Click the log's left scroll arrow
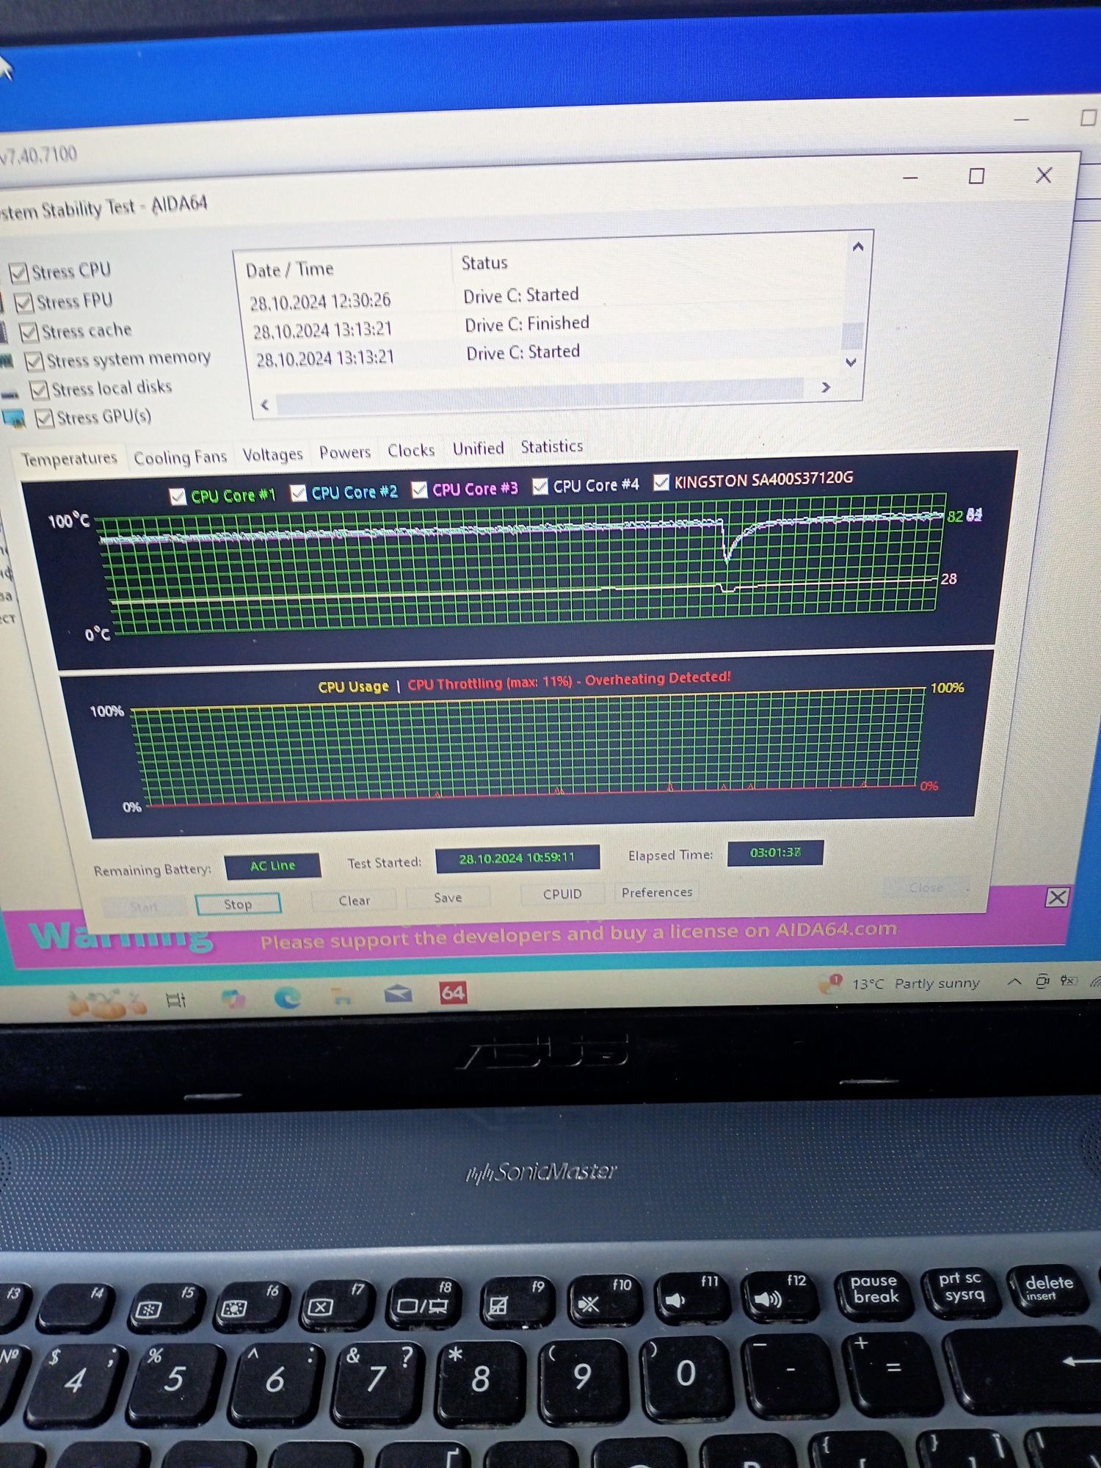Viewport: 1101px width, 1468px height. tap(265, 404)
